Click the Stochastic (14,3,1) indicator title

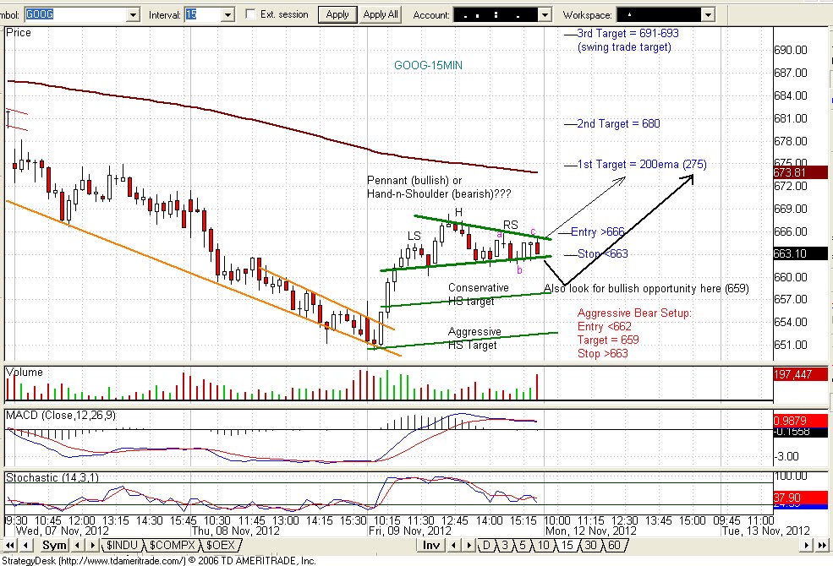(x=52, y=477)
